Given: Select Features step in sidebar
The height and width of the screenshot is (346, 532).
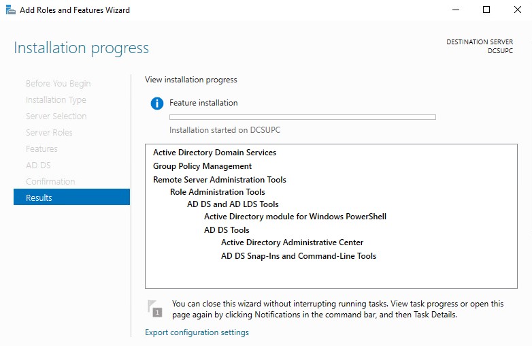Looking at the screenshot, I should [41, 148].
